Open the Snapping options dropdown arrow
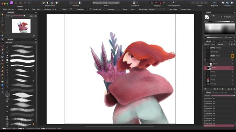The image size is (236, 132). tap(164, 3)
